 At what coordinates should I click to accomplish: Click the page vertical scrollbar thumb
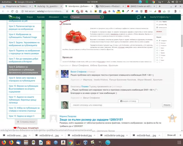pyautogui.click(x=182, y=41)
